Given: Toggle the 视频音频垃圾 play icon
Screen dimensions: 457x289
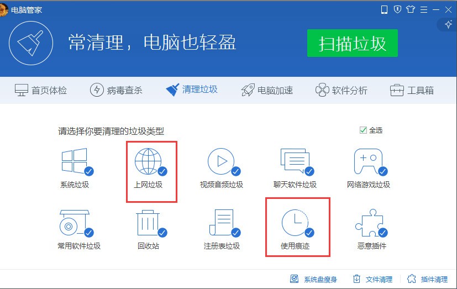Looking at the screenshot, I should (x=224, y=162).
